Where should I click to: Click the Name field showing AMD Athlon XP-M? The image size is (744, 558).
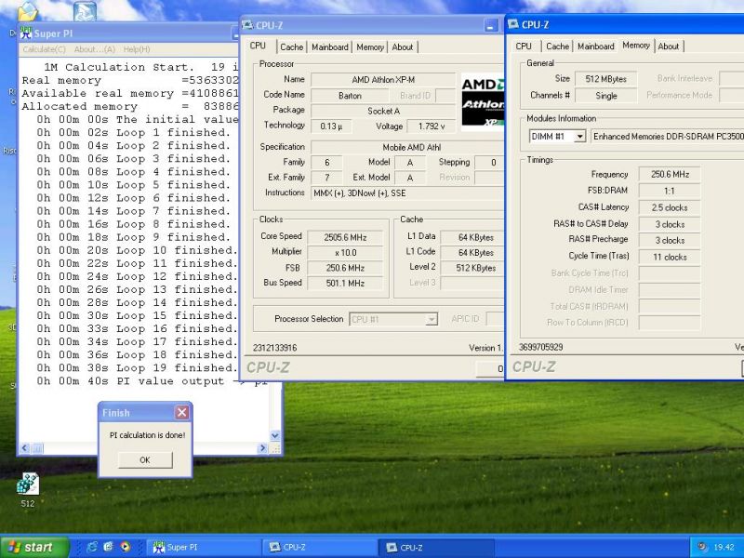383,80
